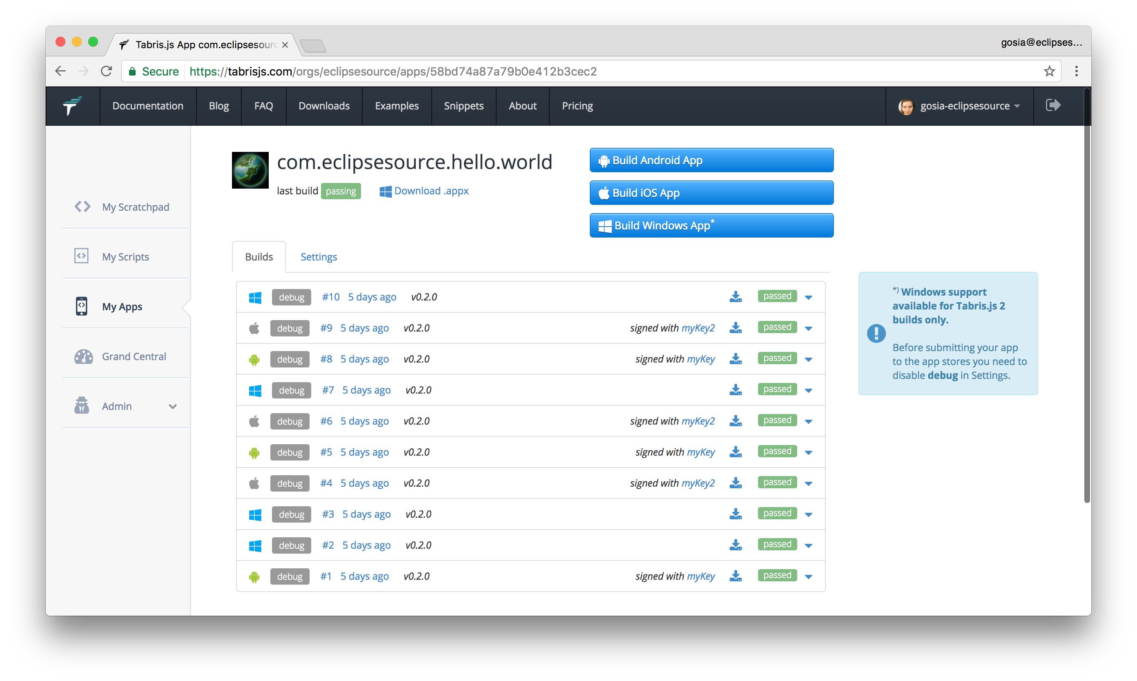Click Build iOS App button

711,193
